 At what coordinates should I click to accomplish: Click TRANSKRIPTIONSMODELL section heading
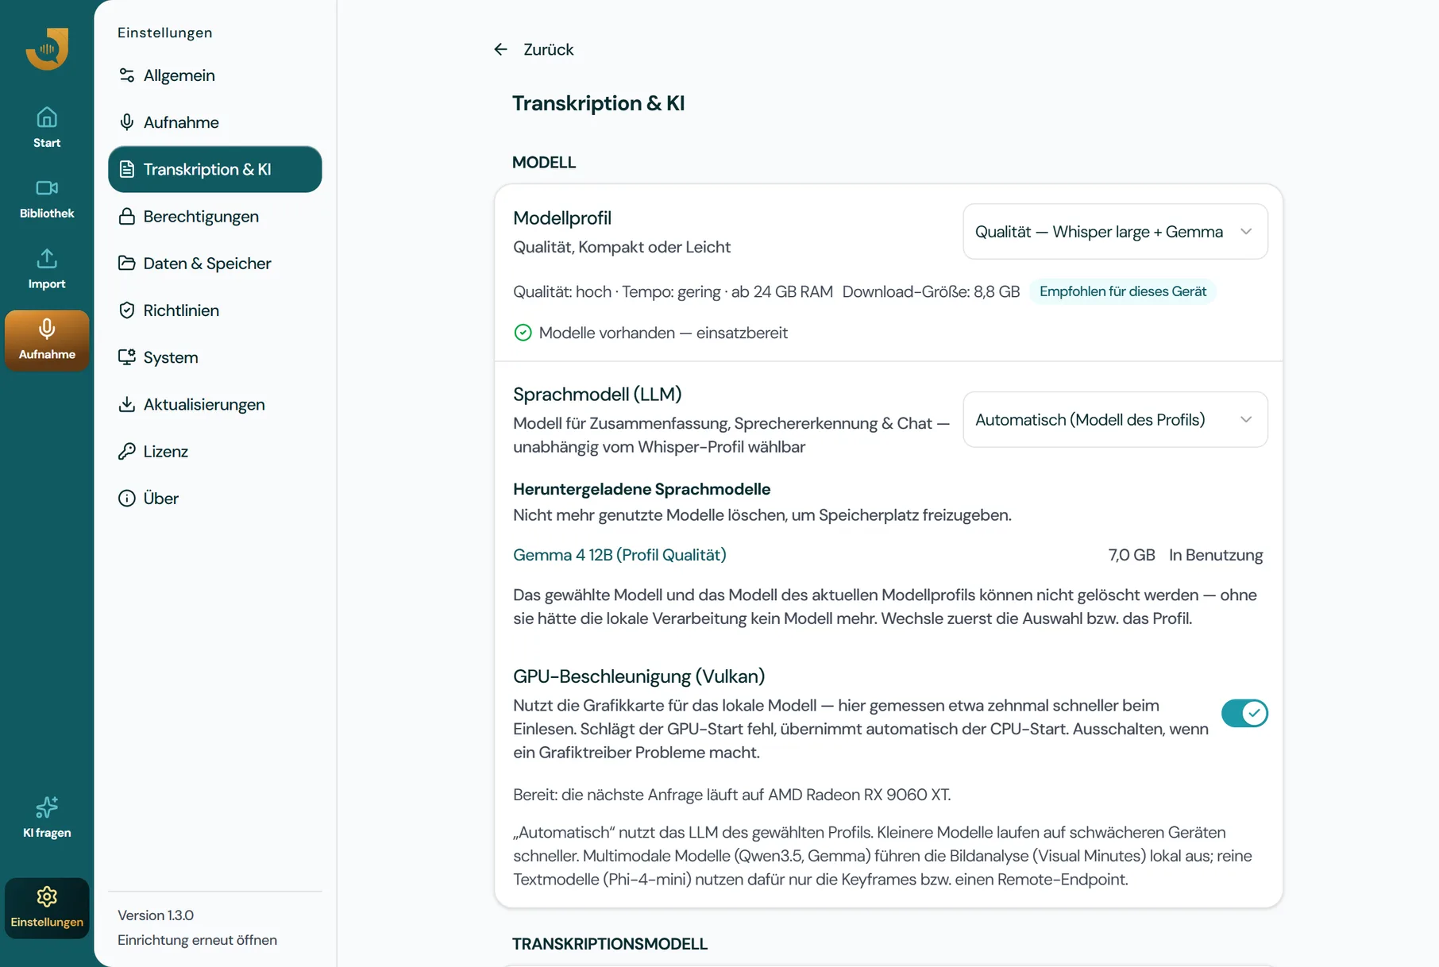[609, 944]
